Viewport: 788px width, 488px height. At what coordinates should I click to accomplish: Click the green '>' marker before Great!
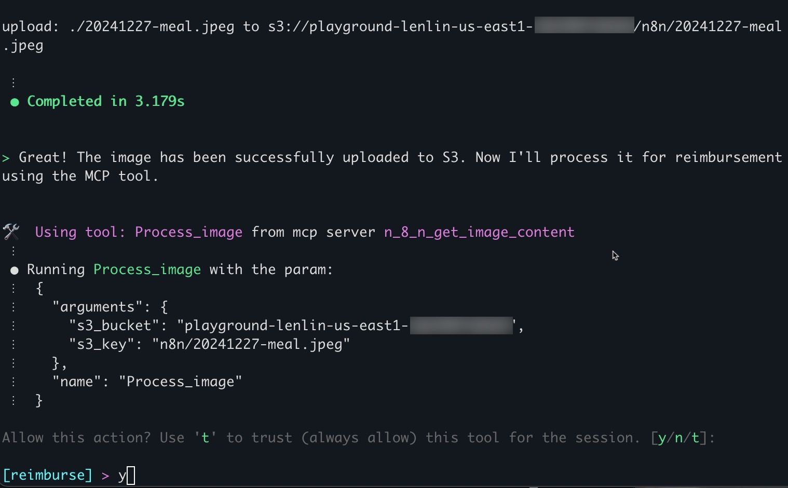coord(6,158)
